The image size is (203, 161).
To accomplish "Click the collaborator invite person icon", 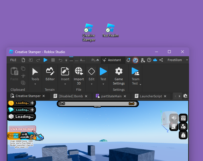I will point(143,60).
